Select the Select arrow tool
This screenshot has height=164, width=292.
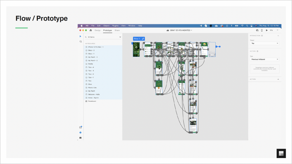point(80,36)
